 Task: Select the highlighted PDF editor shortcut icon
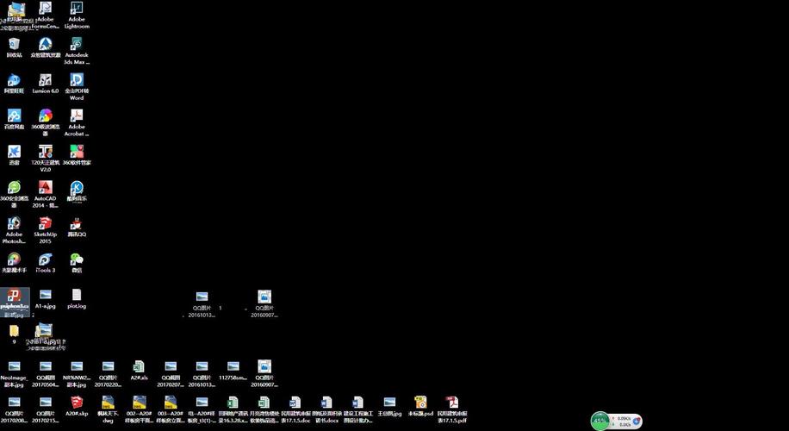[15, 302]
